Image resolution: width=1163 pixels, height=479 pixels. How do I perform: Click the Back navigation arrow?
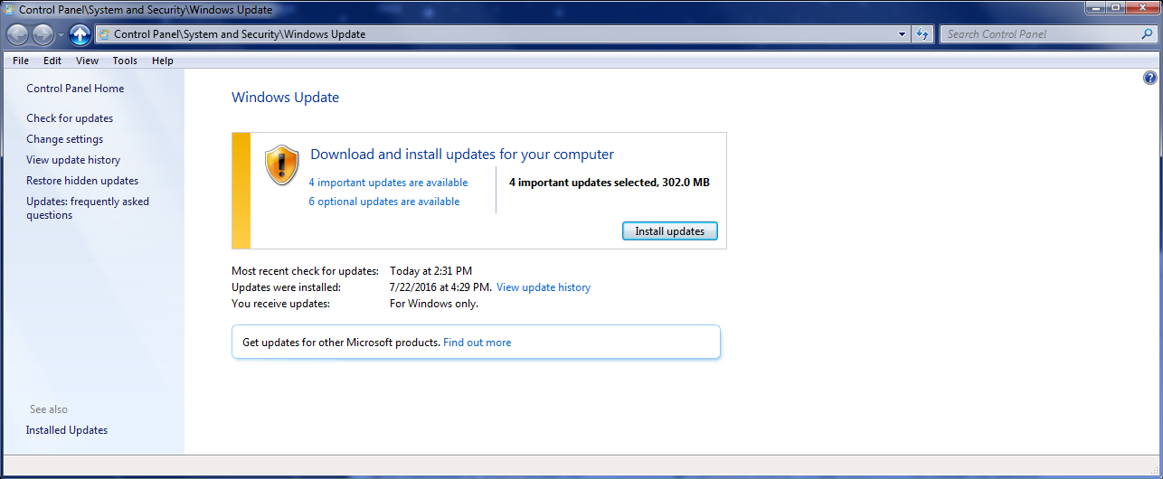coord(17,34)
